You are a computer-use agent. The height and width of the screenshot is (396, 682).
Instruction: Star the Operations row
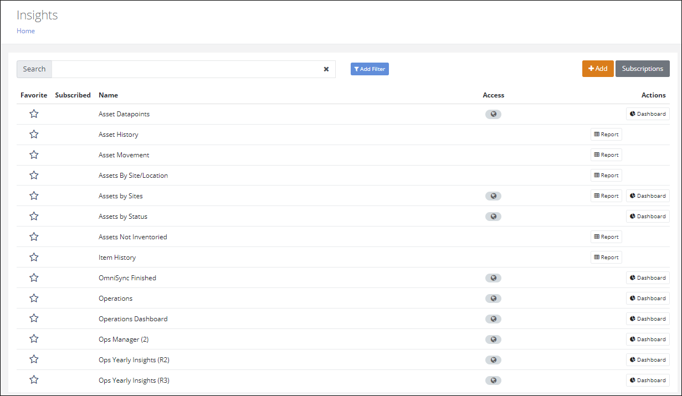tap(34, 299)
